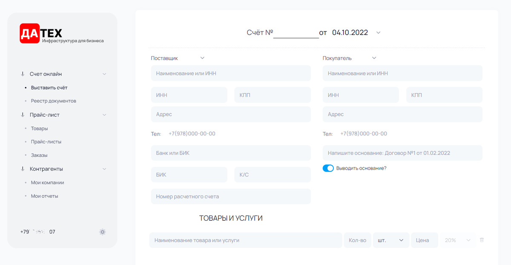Image resolution: width=511 pixels, height=265 pixels.
Task: Focus supplier ИНН field
Action: click(x=189, y=95)
